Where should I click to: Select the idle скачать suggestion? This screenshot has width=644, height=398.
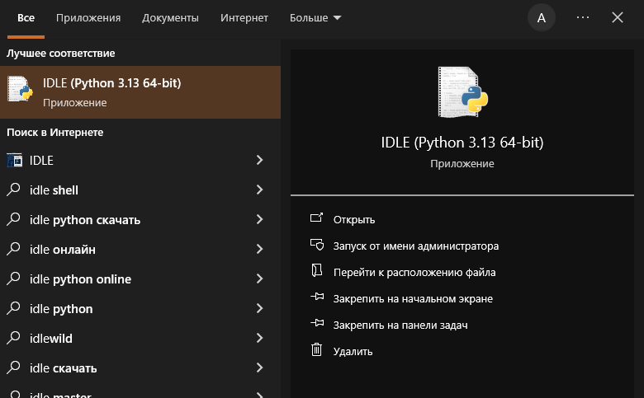pyautogui.click(x=64, y=368)
